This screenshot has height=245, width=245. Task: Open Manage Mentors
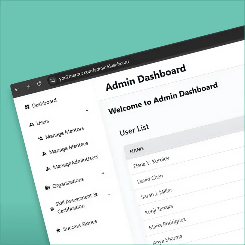[65, 133]
